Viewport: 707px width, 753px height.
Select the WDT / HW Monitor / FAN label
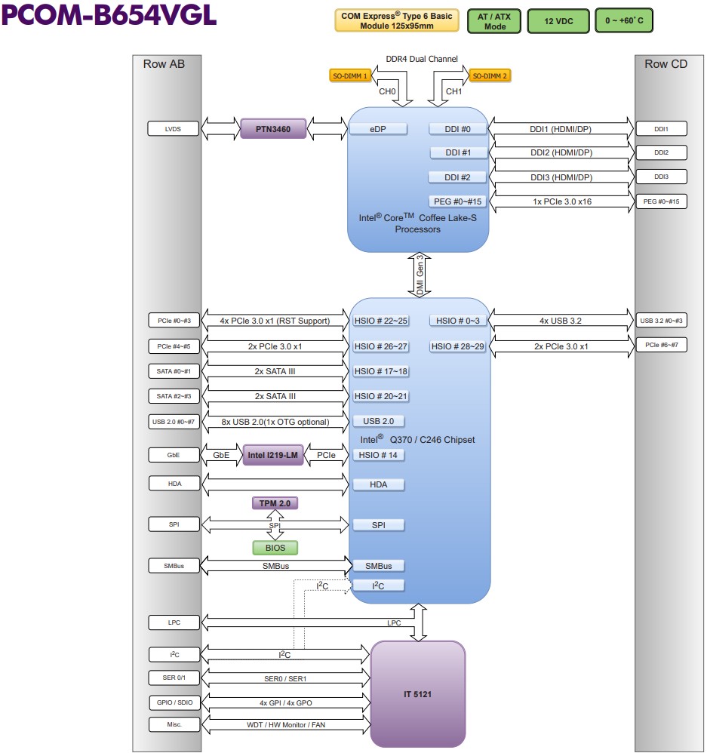[286, 724]
